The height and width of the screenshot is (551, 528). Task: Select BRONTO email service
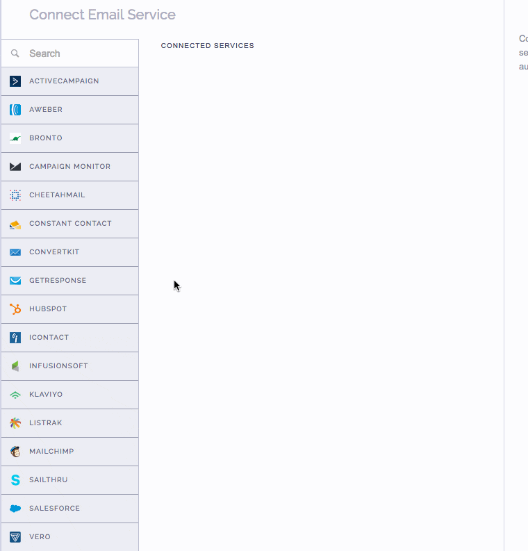[x=70, y=138]
